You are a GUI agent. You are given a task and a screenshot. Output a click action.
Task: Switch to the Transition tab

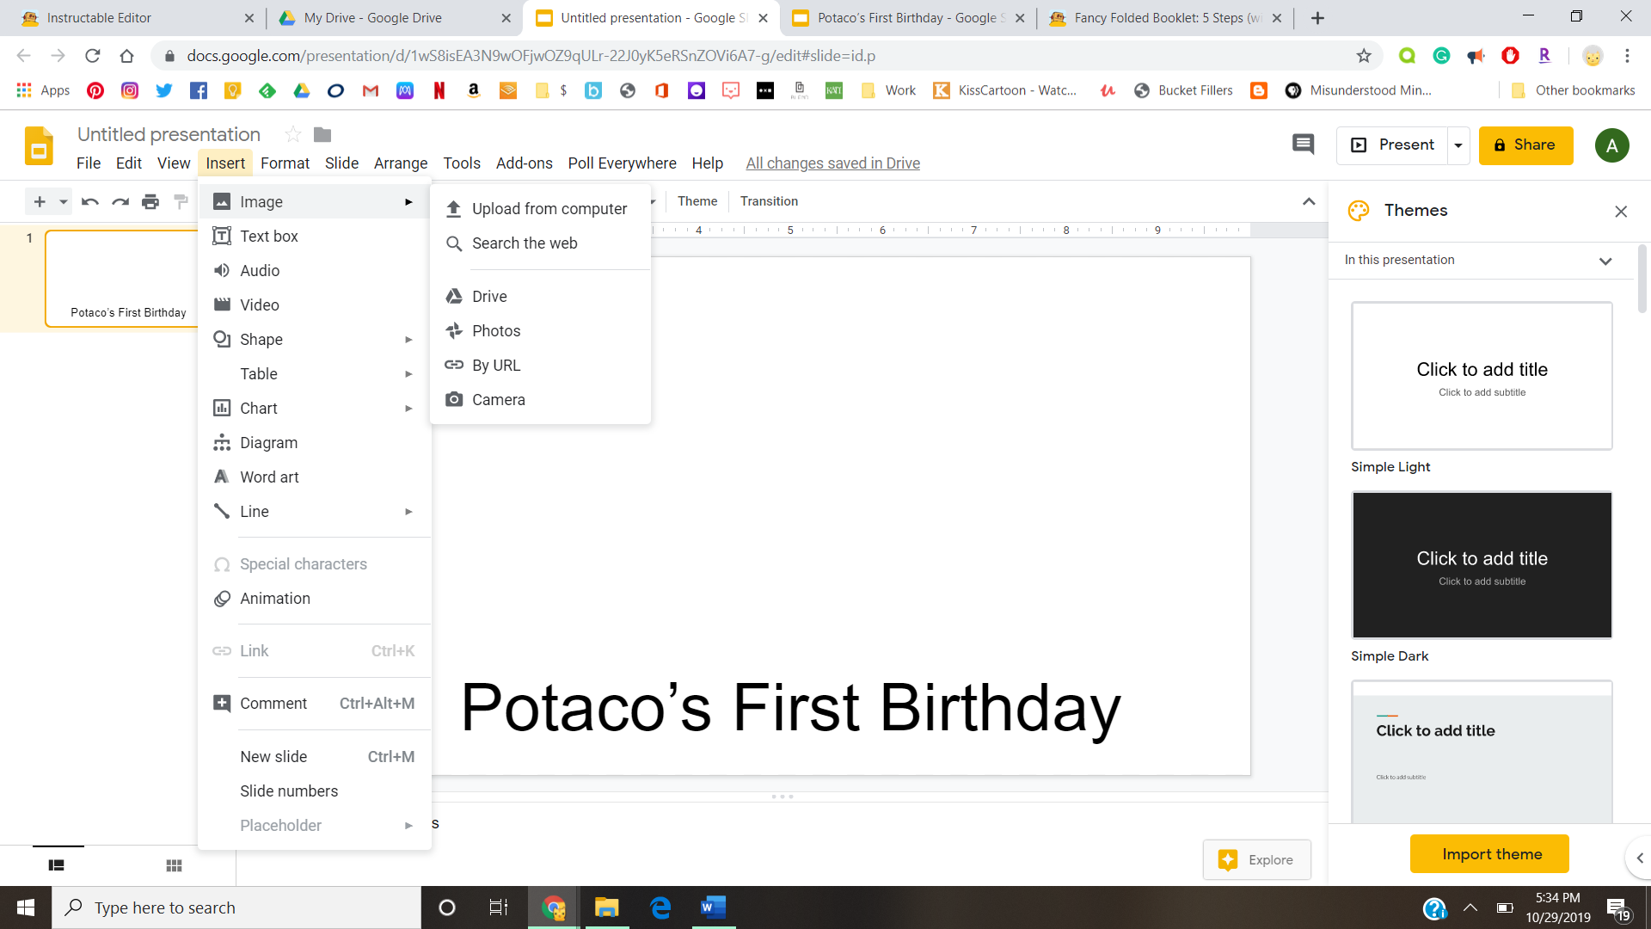pyautogui.click(x=769, y=200)
